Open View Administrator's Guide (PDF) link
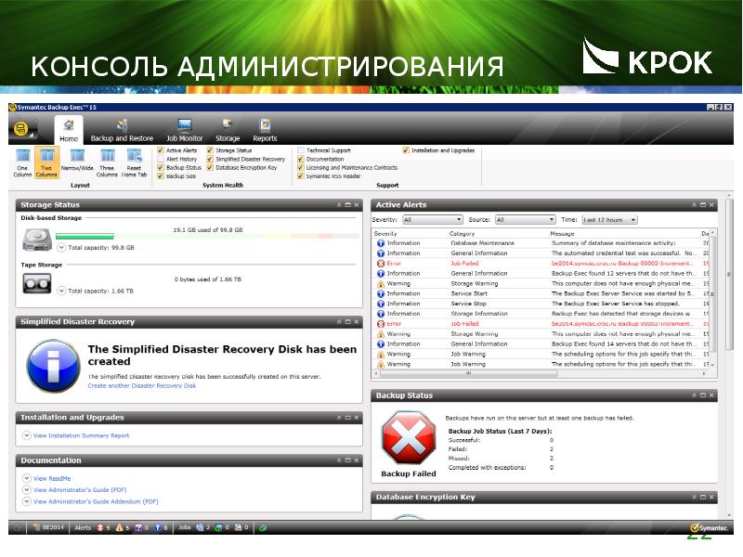 [80, 490]
